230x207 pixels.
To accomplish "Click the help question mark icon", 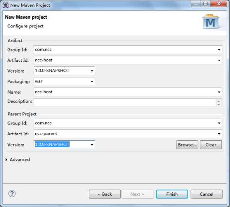I will click(12, 194).
